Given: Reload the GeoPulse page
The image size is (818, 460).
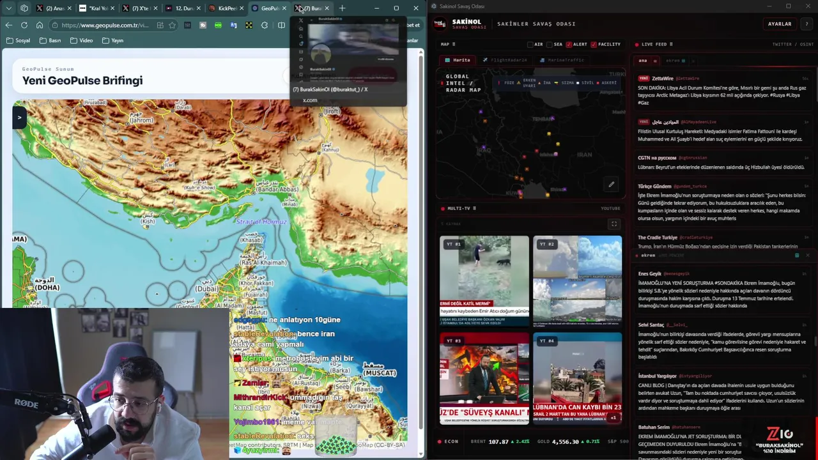Looking at the screenshot, I should [x=24, y=25].
